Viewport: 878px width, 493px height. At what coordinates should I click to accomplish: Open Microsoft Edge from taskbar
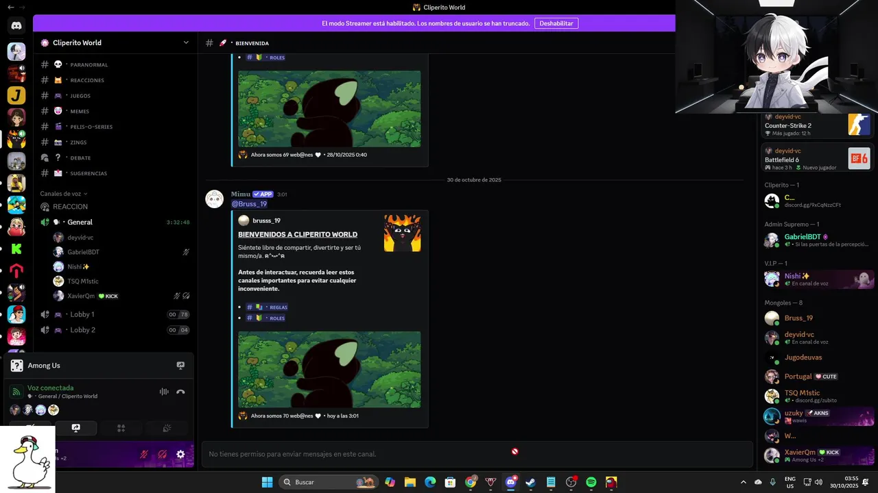click(x=430, y=482)
